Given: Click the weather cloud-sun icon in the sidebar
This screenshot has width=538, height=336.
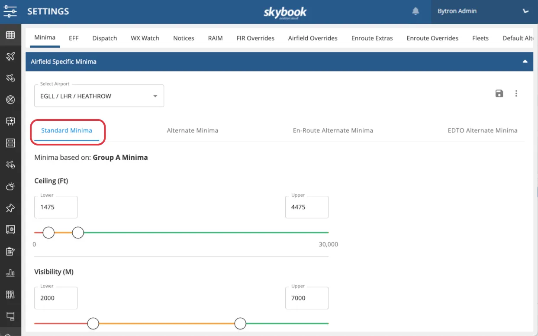Looking at the screenshot, I should 10,187.
